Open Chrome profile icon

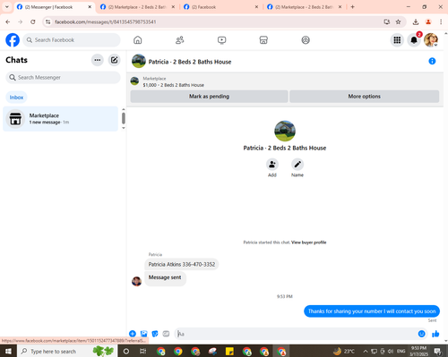[x=428, y=21]
